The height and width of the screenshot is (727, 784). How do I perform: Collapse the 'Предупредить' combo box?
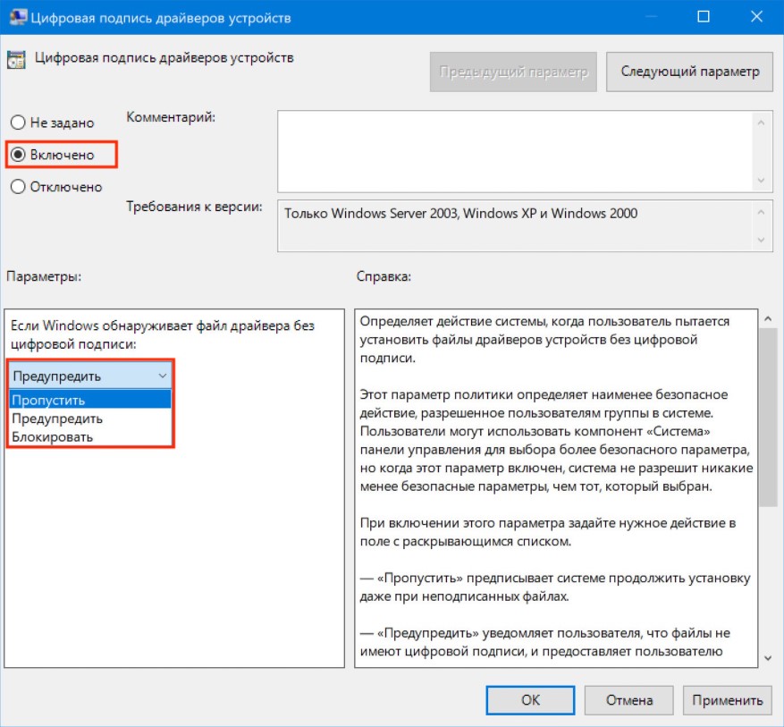[x=90, y=376]
